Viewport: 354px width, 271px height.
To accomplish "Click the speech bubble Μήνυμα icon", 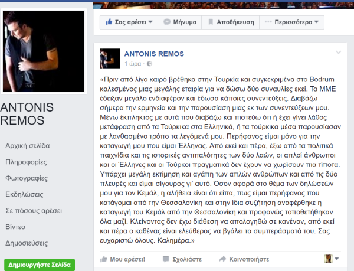I will [167, 22].
